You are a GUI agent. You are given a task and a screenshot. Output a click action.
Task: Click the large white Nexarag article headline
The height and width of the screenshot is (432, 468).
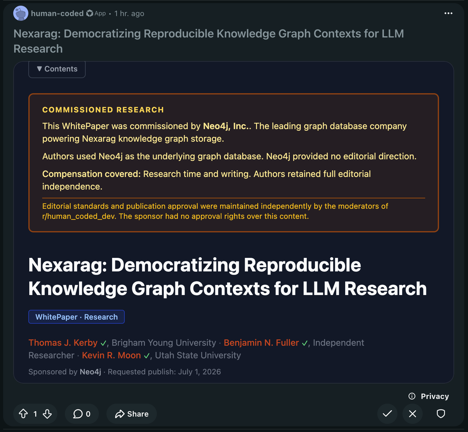[x=227, y=277]
